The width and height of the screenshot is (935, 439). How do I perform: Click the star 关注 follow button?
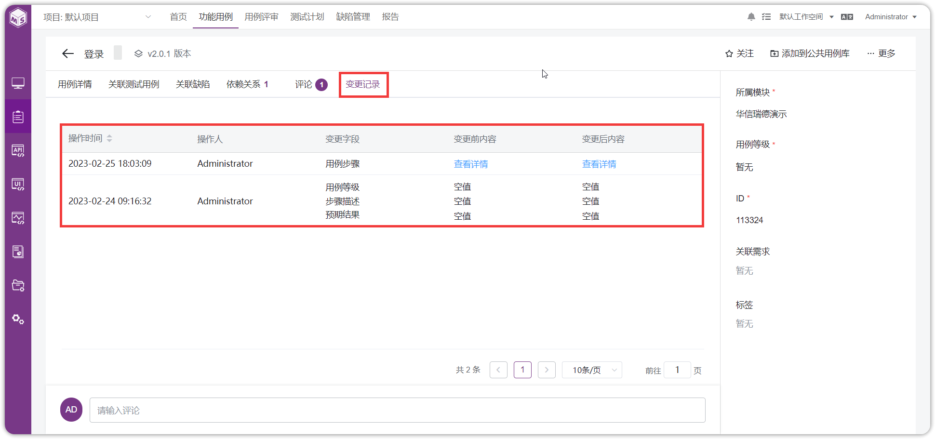pyautogui.click(x=739, y=53)
